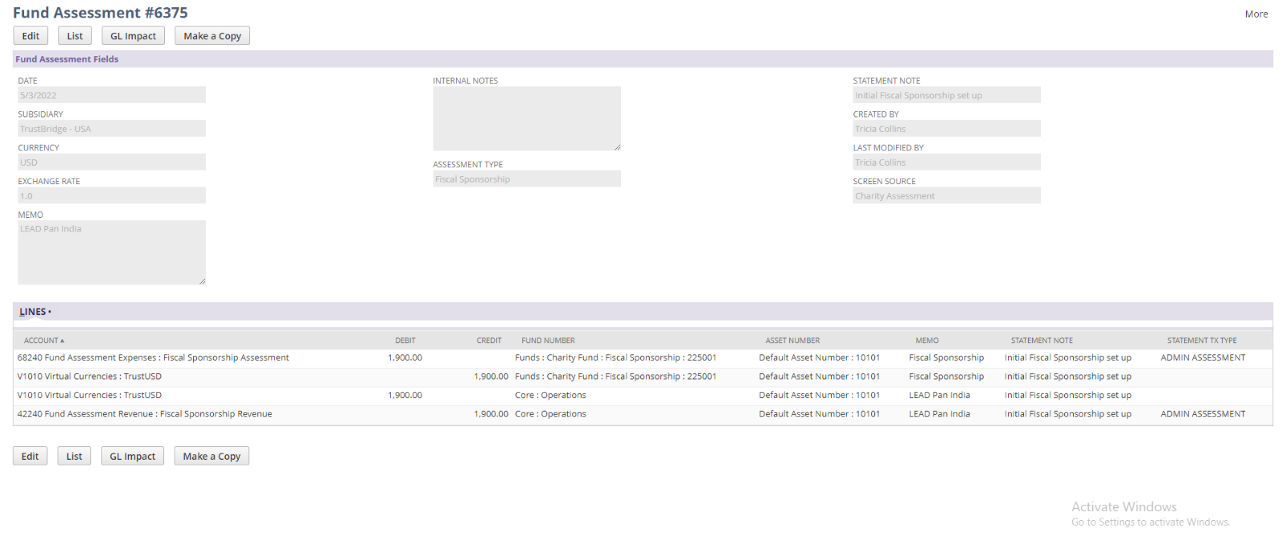Click the top List button
This screenshot has height=553, width=1287.
75,36
